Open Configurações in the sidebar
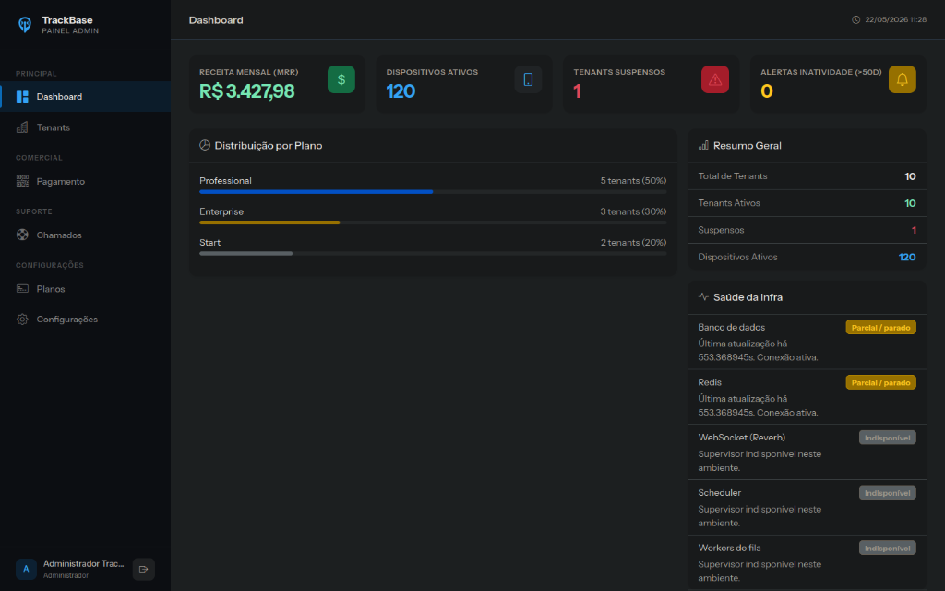Image resolution: width=945 pixels, height=591 pixels. 86,319
